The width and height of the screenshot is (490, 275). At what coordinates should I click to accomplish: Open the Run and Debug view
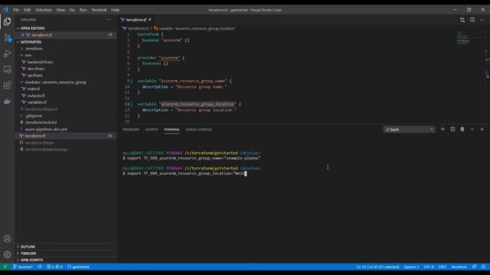click(7, 53)
